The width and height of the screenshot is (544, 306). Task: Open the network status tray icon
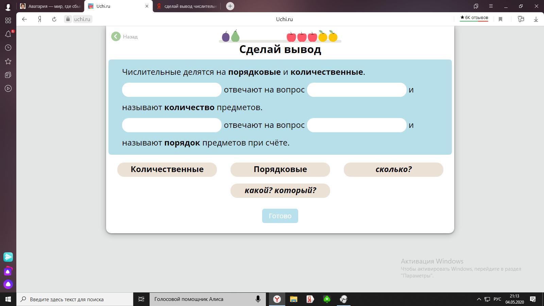pyautogui.click(x=487, y=299)
